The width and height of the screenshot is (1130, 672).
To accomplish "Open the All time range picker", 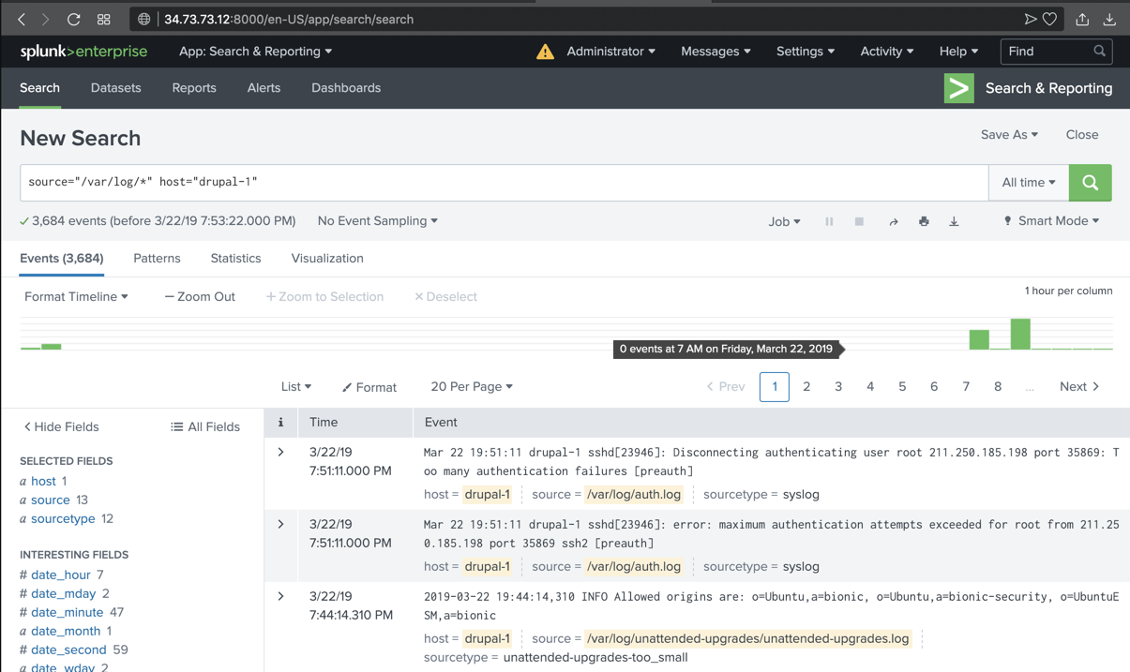I will point(1028,183).
